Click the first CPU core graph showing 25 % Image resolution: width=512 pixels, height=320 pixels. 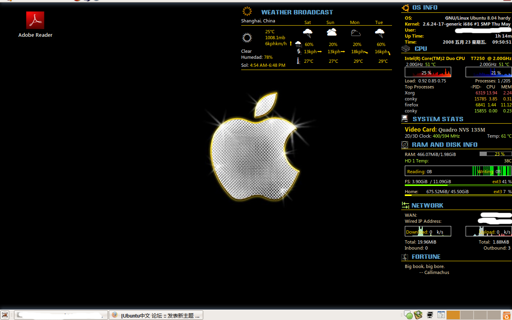(428, 72)
